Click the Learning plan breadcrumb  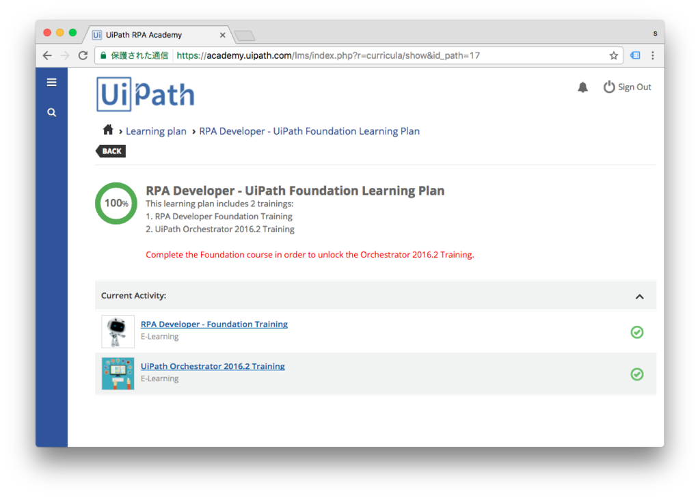tap(156, 130)
